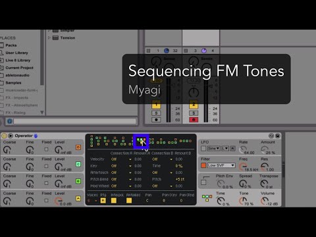Solo track 1 with its S button
This screenshot has height=237, width=316.
click(156, 113)
